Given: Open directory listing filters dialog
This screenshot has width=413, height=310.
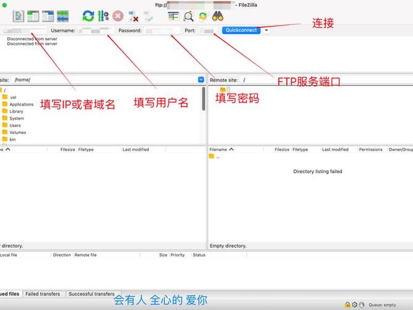Looking at the screenshot, I should pos(173,17).
